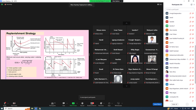
Task: Open the Chat panel
Action: pyautogui.click(x=64, y=104)
